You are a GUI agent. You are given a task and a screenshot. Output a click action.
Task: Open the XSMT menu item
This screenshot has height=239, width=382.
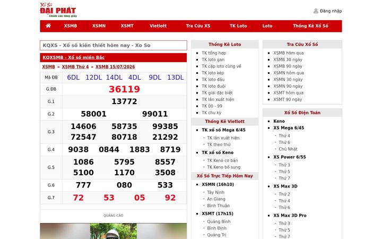coord(127,26)
